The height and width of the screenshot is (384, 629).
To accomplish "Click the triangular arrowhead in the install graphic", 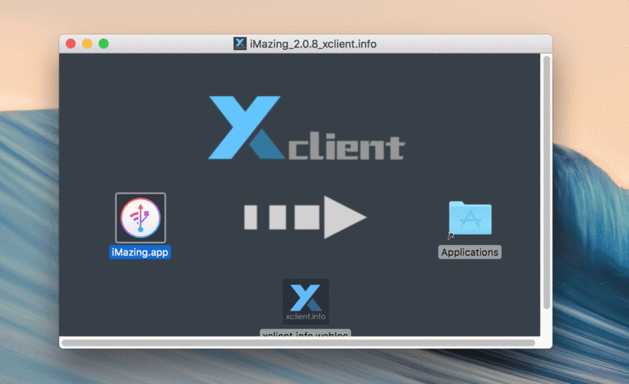I will coord(345,217).
